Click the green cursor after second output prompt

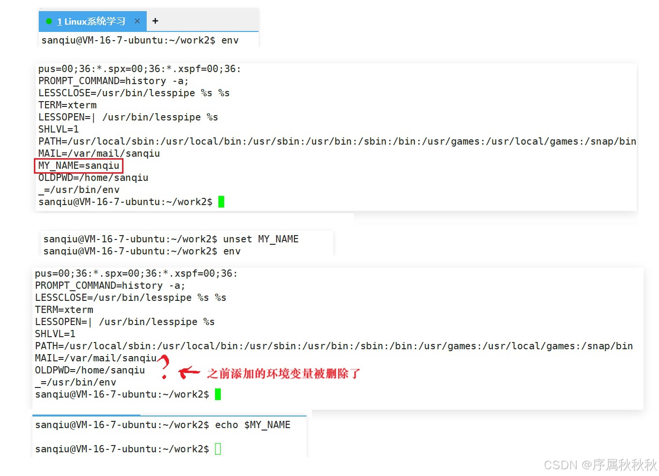tap(218, 394)
